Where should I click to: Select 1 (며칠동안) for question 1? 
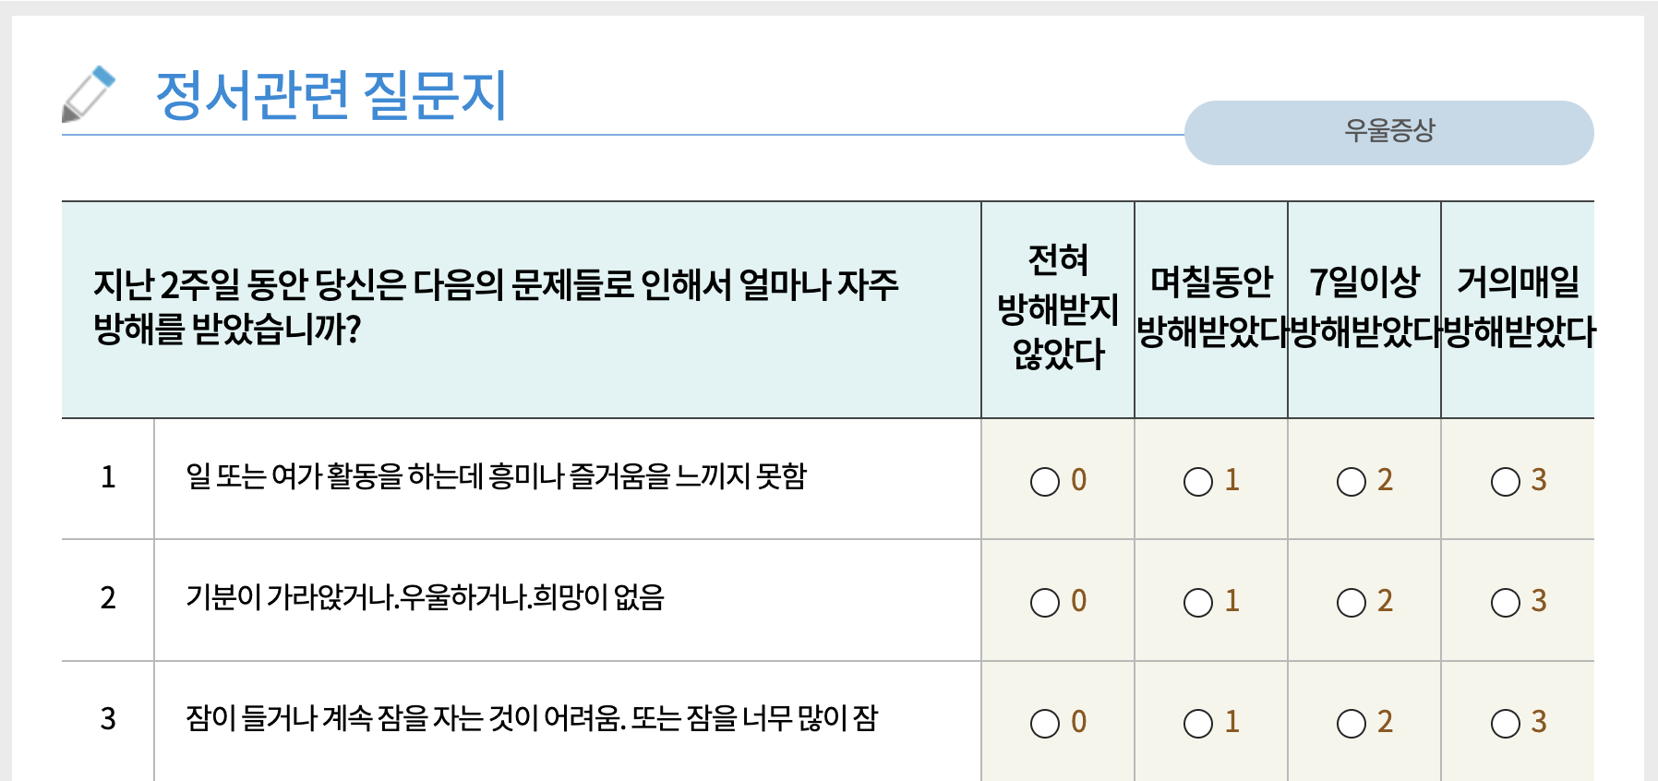[1200, 480]
